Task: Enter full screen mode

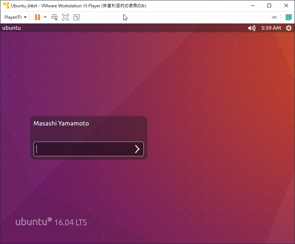Action: click(65, 17)
